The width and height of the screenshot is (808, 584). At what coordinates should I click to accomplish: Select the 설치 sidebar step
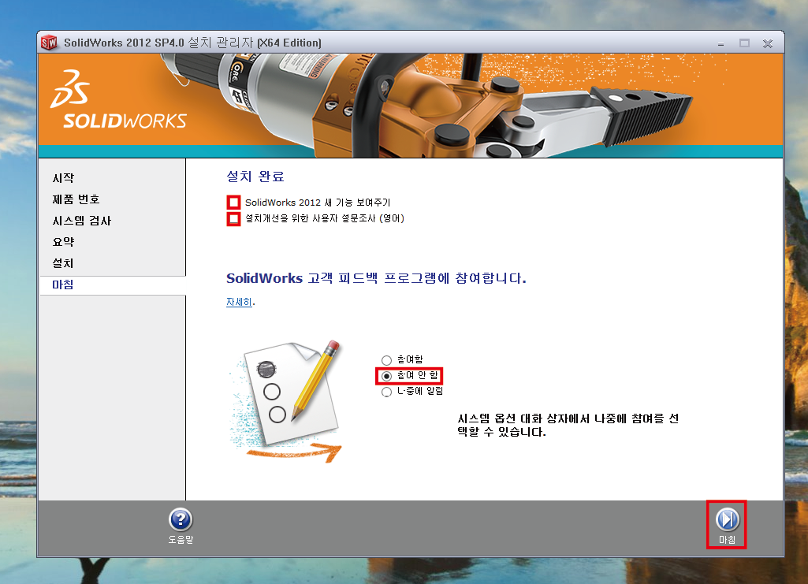[63, 263]
